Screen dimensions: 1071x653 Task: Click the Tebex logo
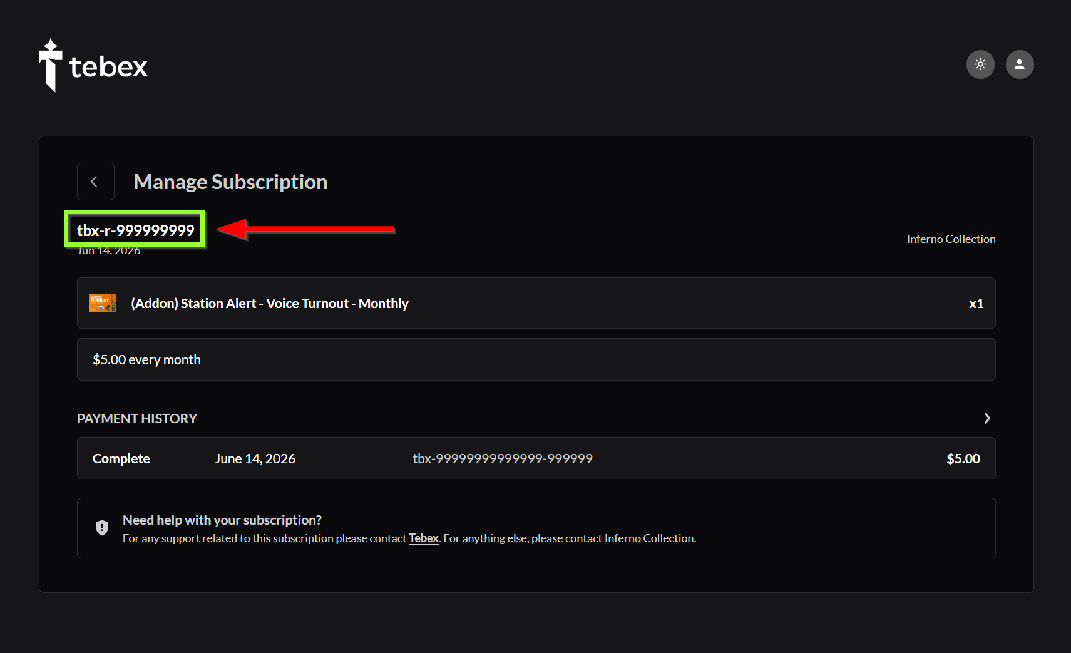(93, 65)
